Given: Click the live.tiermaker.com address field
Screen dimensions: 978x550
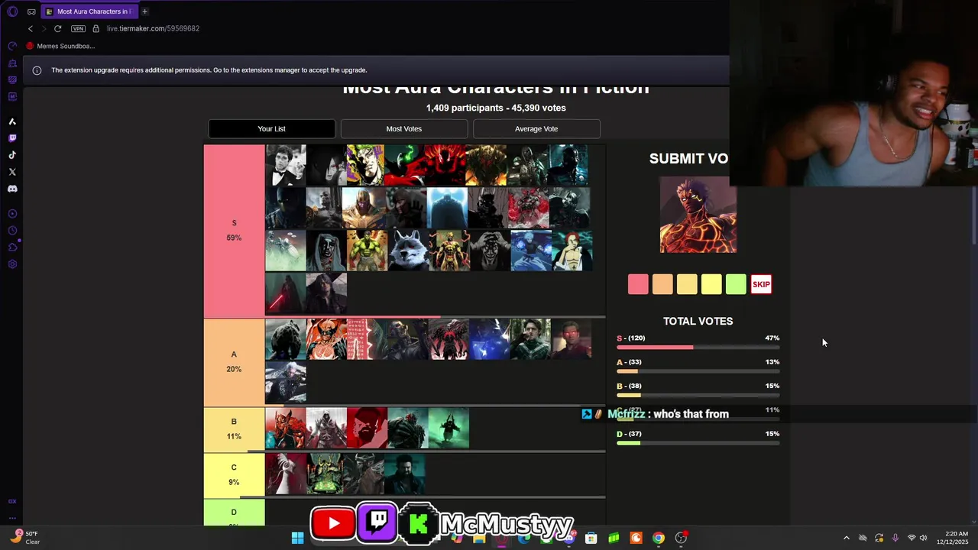Looking at the screenshot, I should pyautogui.click(x=153, y=28).
